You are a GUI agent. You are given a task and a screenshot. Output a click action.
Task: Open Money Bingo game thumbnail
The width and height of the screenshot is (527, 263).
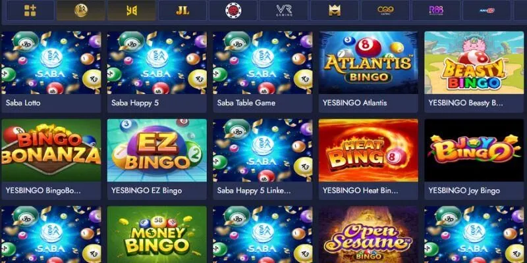pyautogui.click(x=157, y=235)
